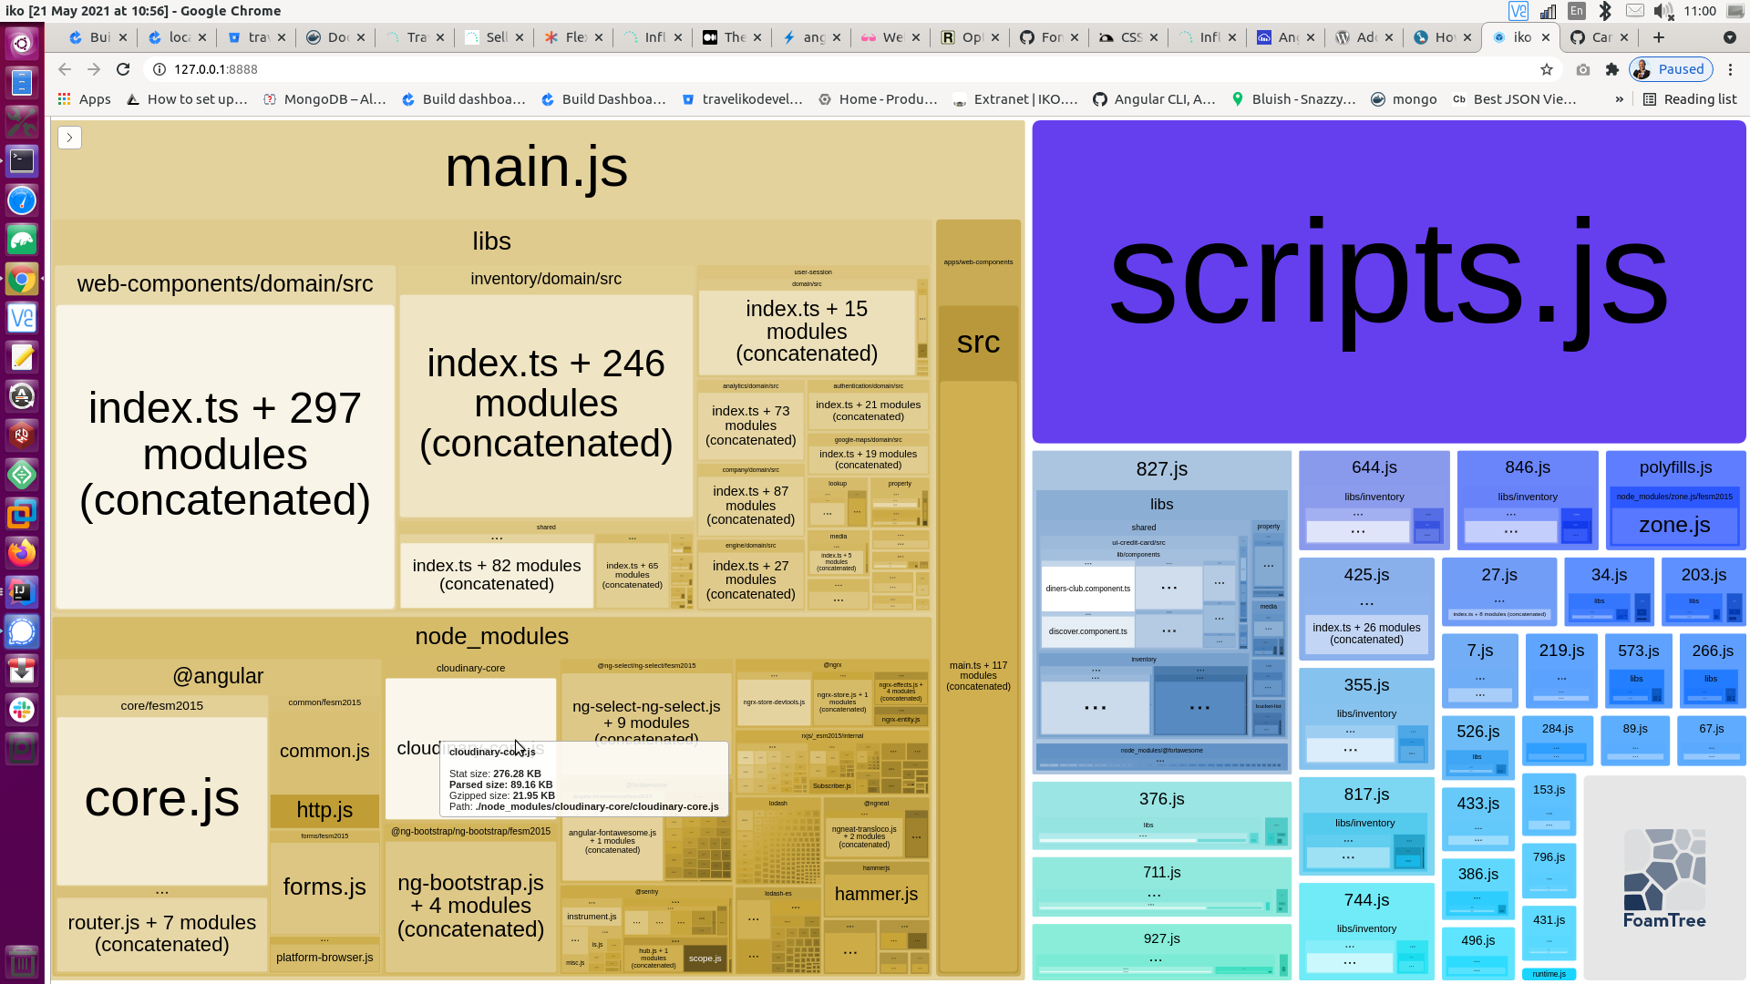Click the Bluetooth icon in the system tray

pyautogui.click(x=1604, y=11)
